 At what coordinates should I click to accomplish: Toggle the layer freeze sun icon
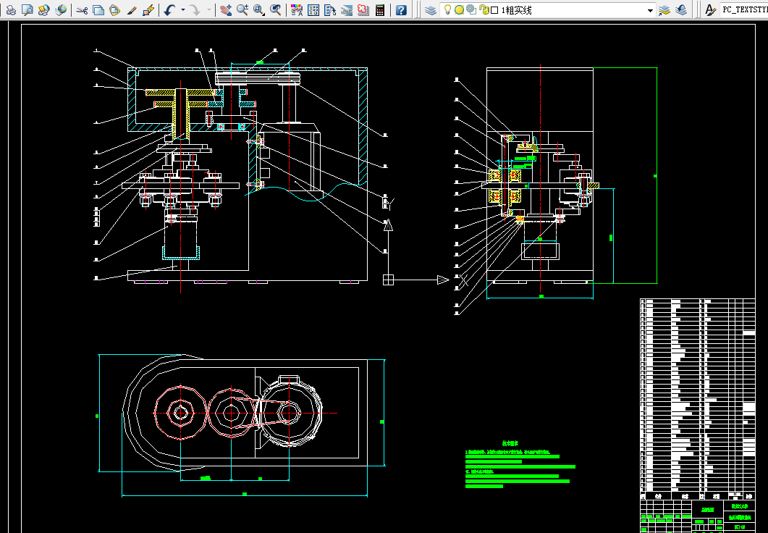459,10
